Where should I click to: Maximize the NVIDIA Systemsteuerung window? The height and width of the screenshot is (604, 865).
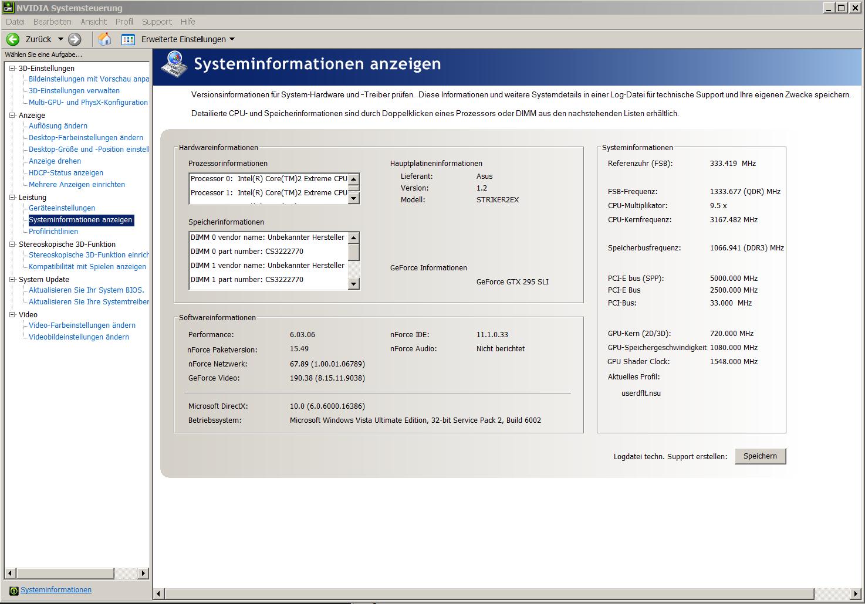(x=841, y=8)
